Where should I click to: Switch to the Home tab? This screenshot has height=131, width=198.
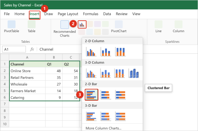(x=19, y=14)
